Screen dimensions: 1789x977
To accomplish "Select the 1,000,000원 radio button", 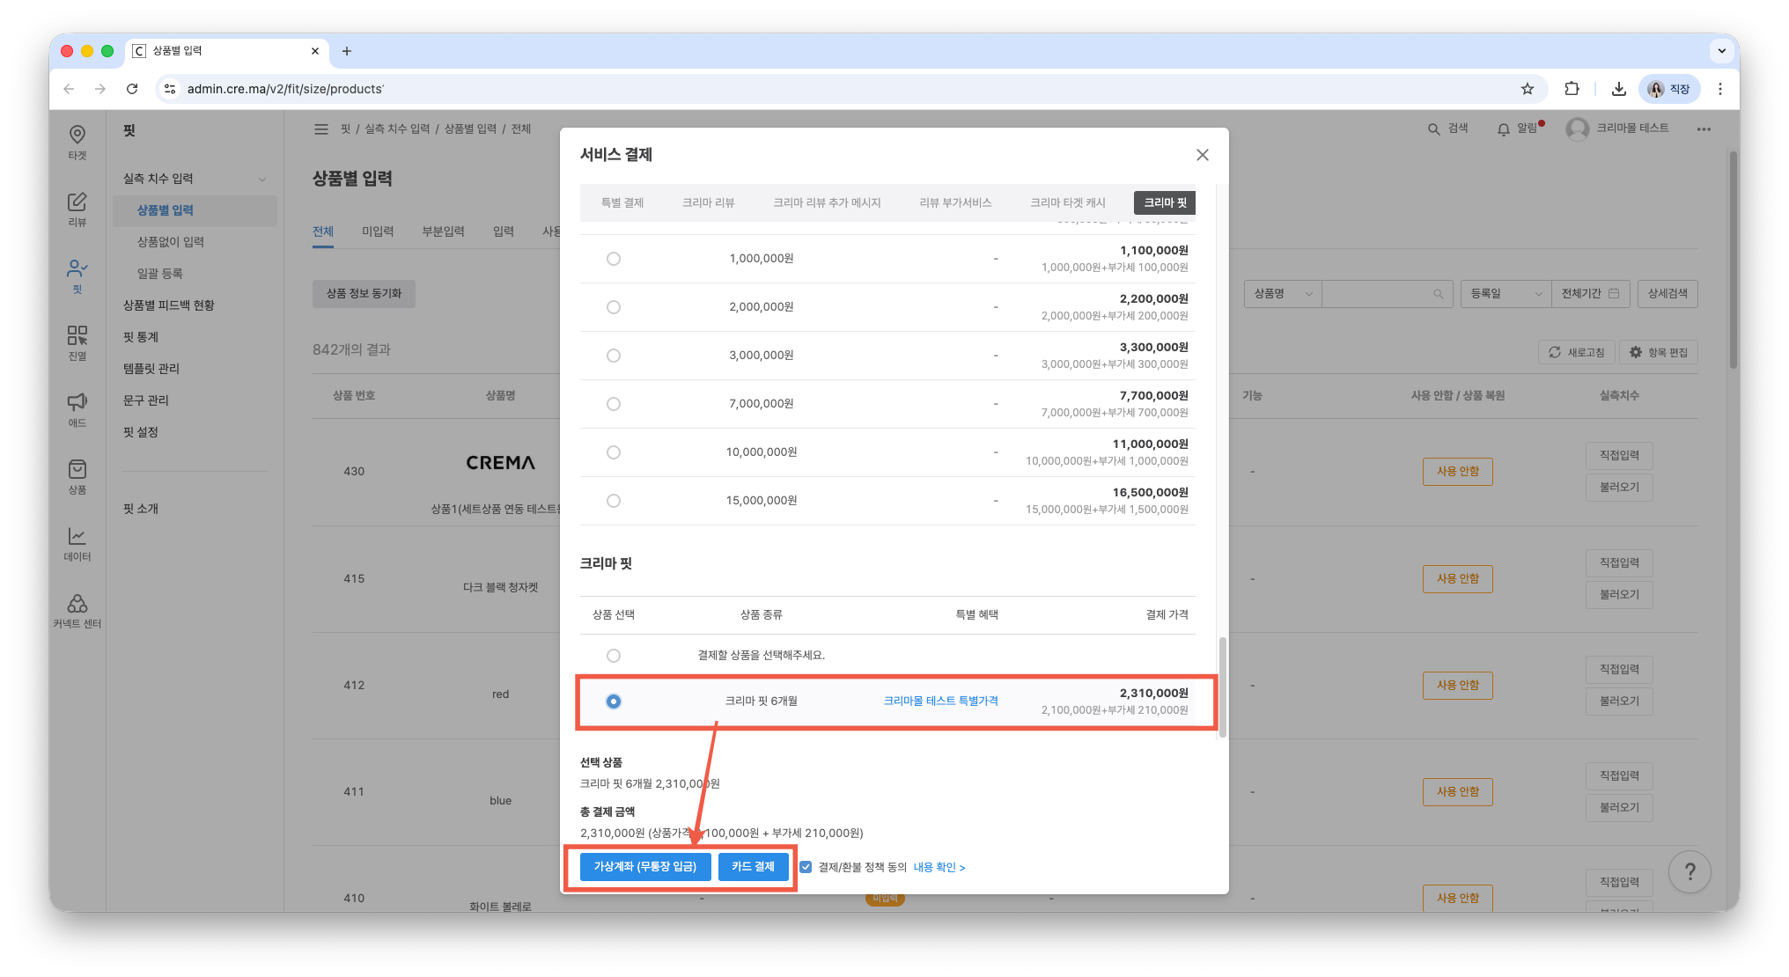I will click(x=614, y=259).
